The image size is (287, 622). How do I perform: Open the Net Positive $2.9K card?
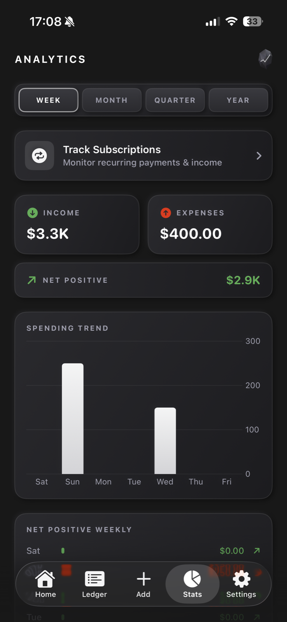[143, 280]
